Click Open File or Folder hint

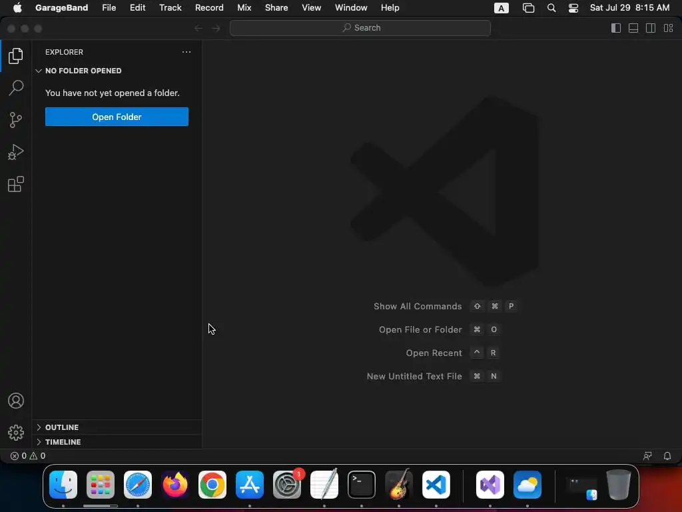pos(440,329)
